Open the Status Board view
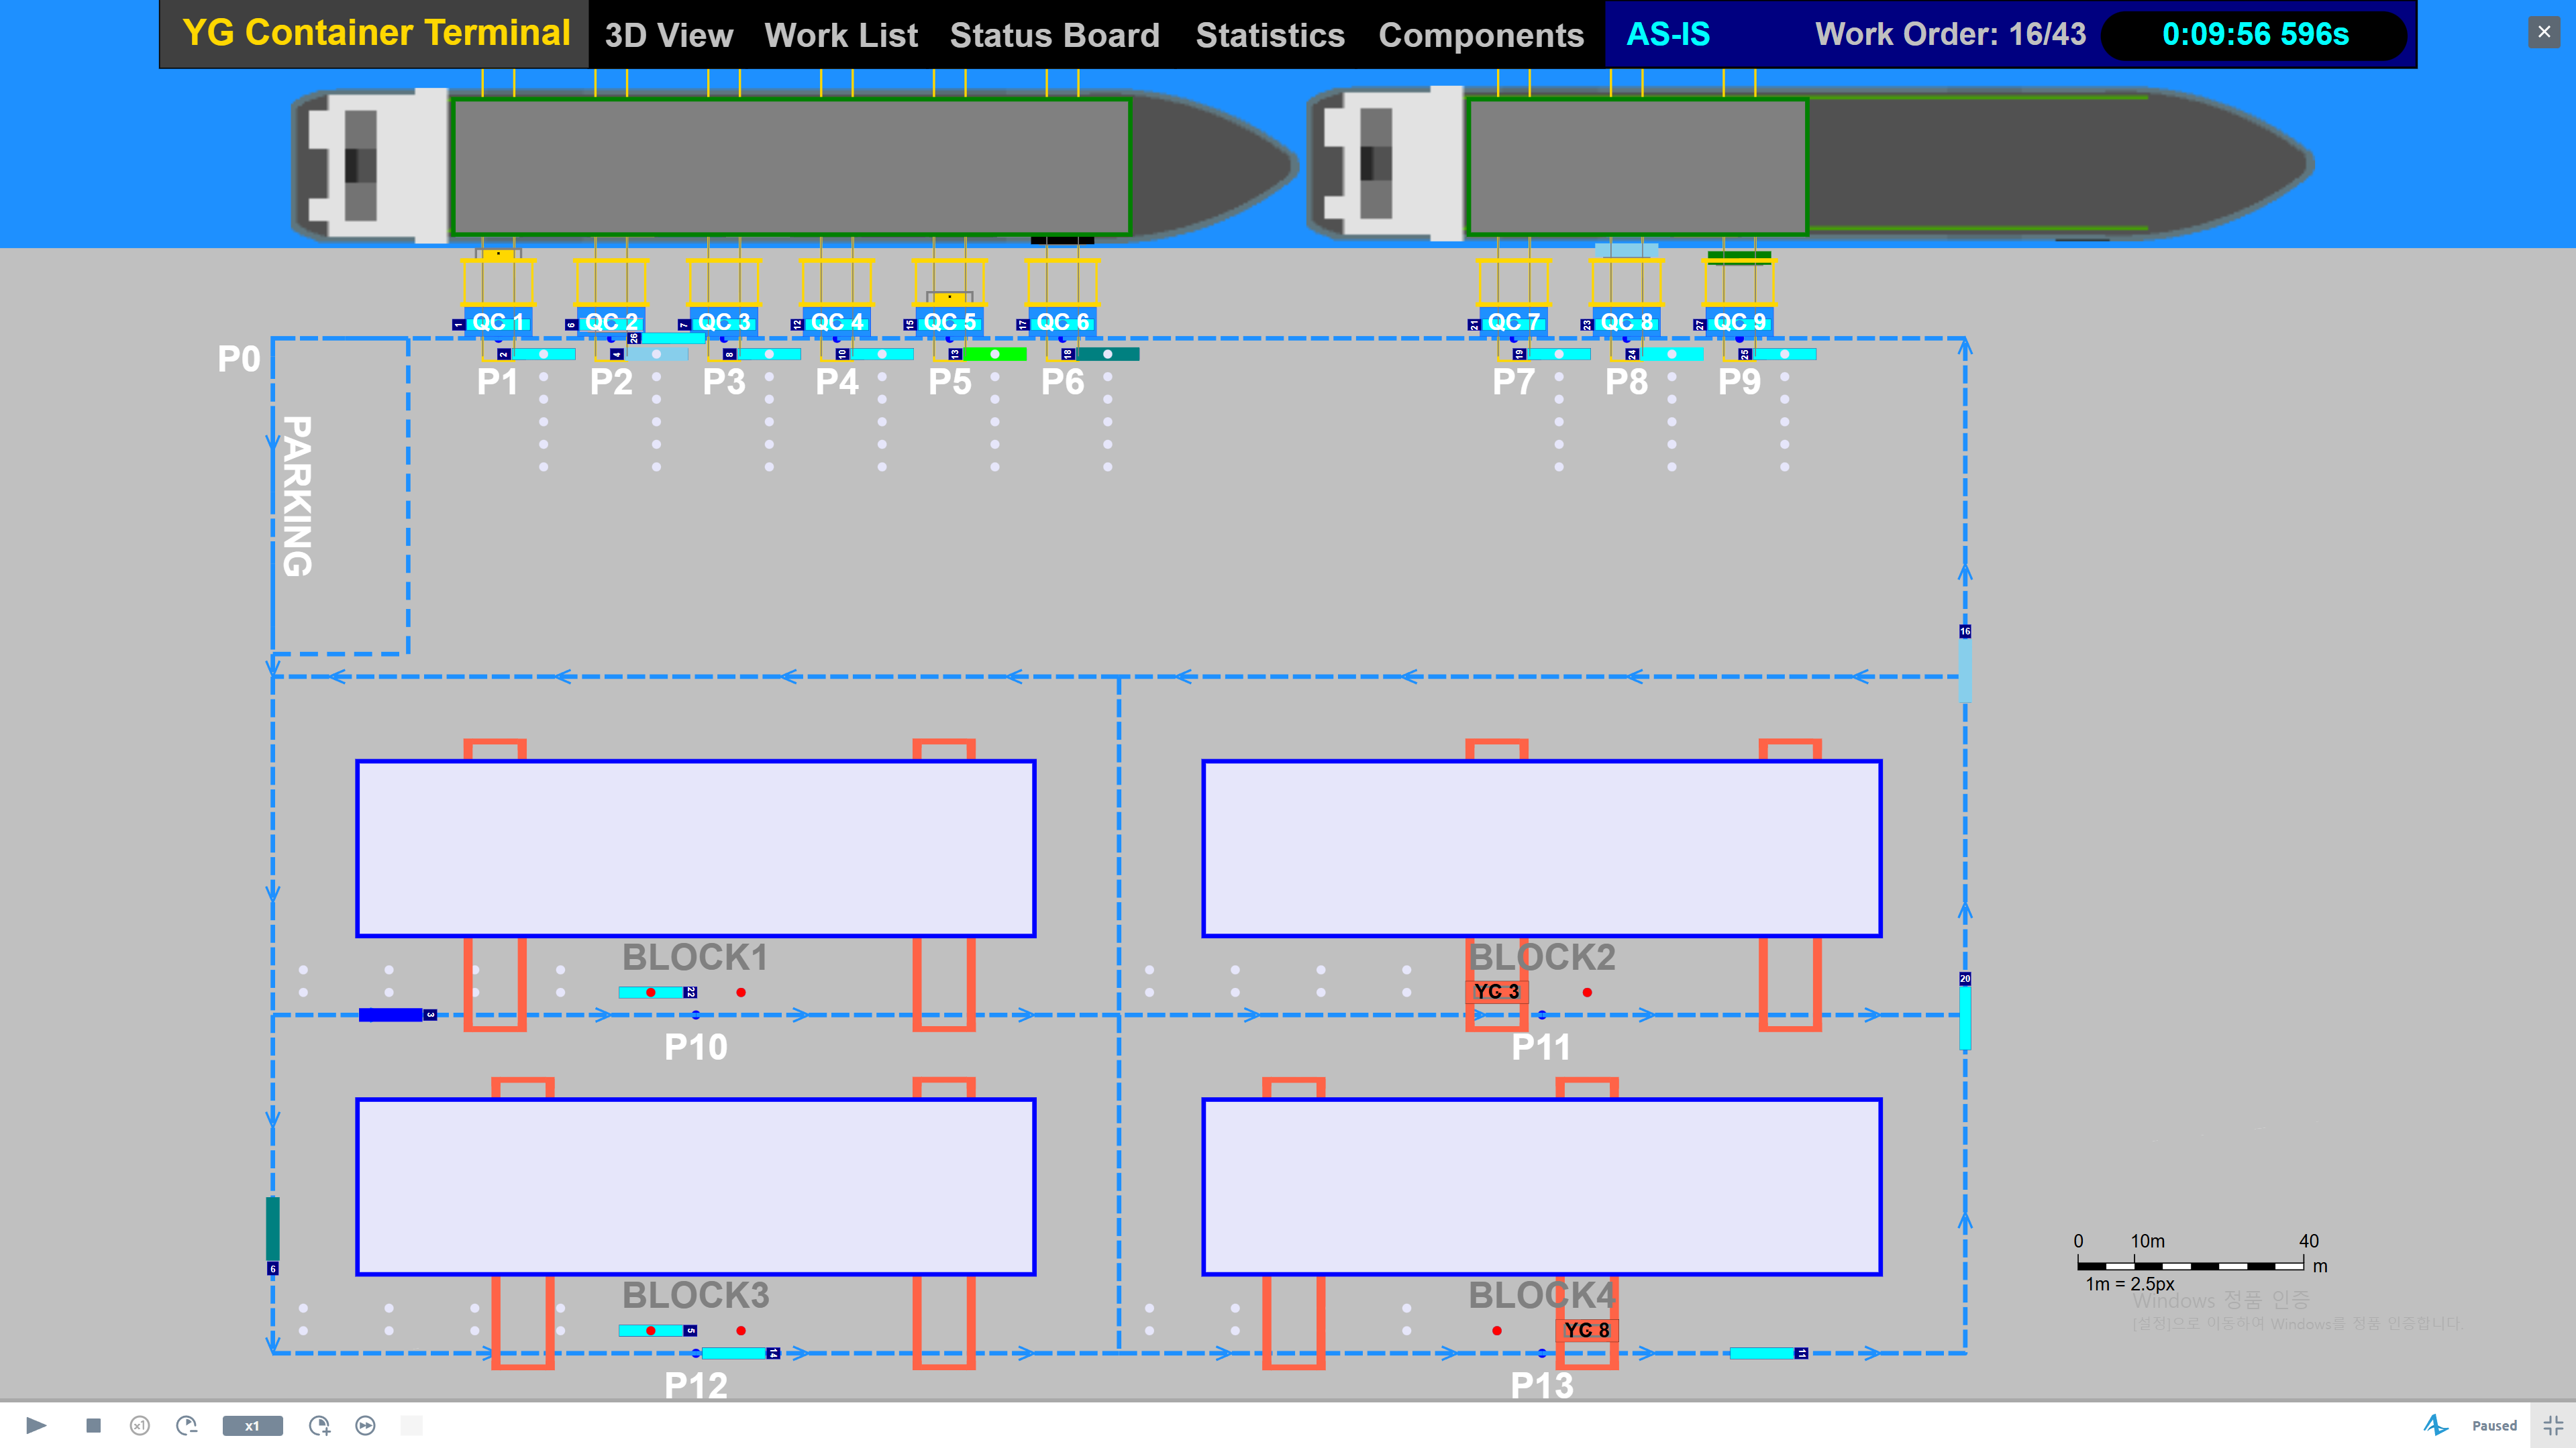The image size is (2576, 1448). [1054, 35]
